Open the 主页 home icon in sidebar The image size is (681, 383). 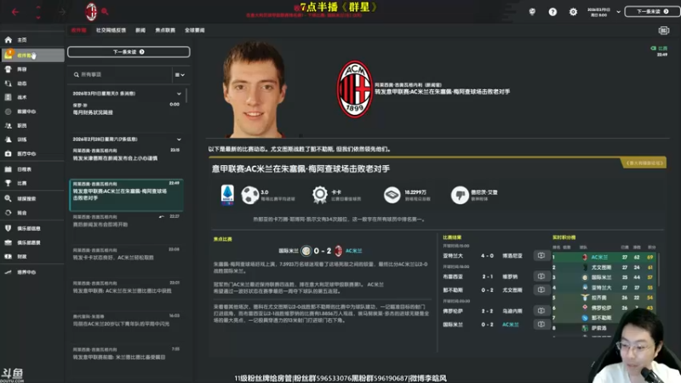coord(9,39)
